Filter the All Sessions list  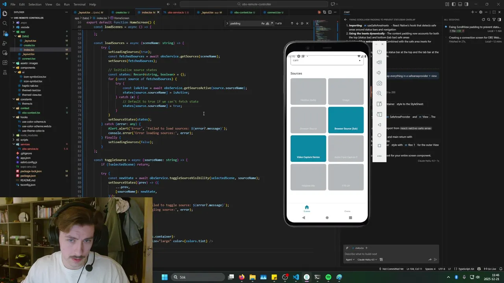[494, 19]
